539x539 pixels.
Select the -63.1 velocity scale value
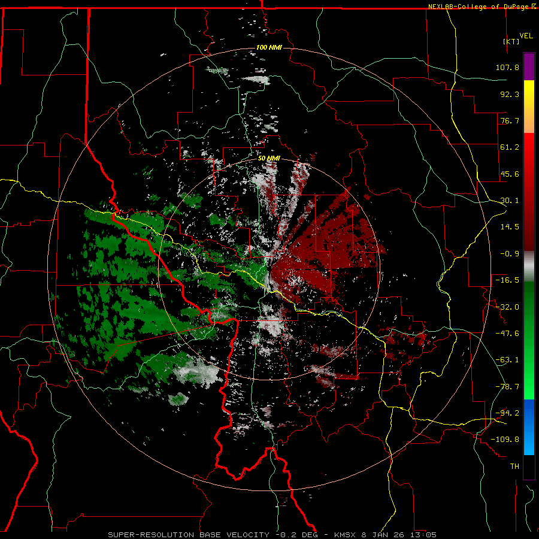coord(507,360)
